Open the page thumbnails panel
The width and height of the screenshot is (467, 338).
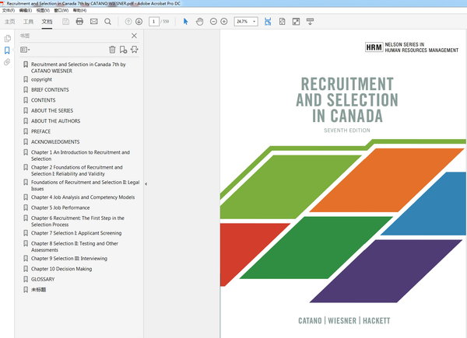[x=8, y=38]
